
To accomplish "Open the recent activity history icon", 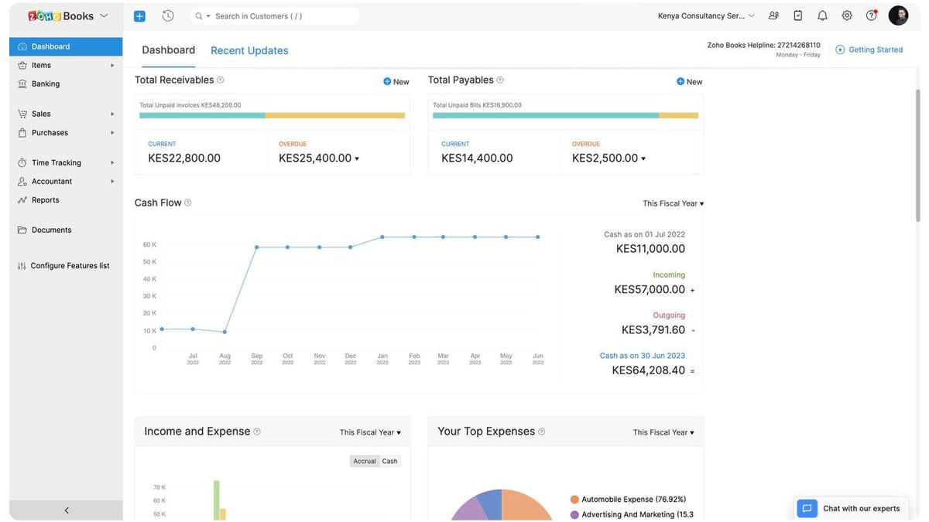I will coord(168,16).
